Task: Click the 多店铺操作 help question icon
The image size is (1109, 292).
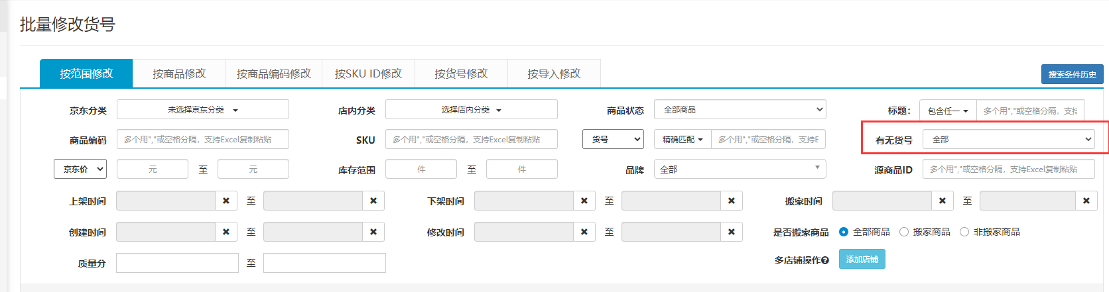Action: (825, 260)
